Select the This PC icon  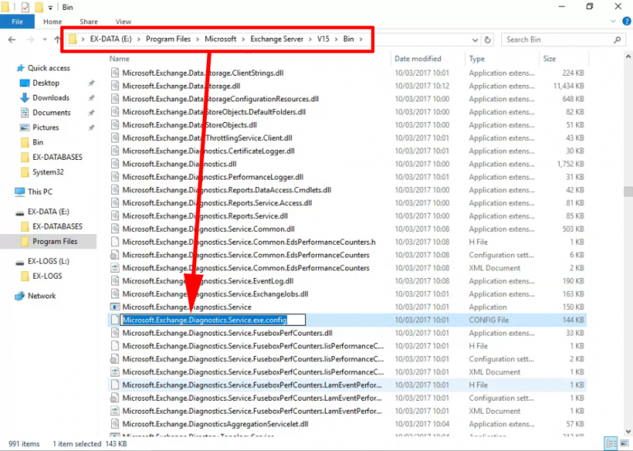pyautogui.click(x=21, y=191)
